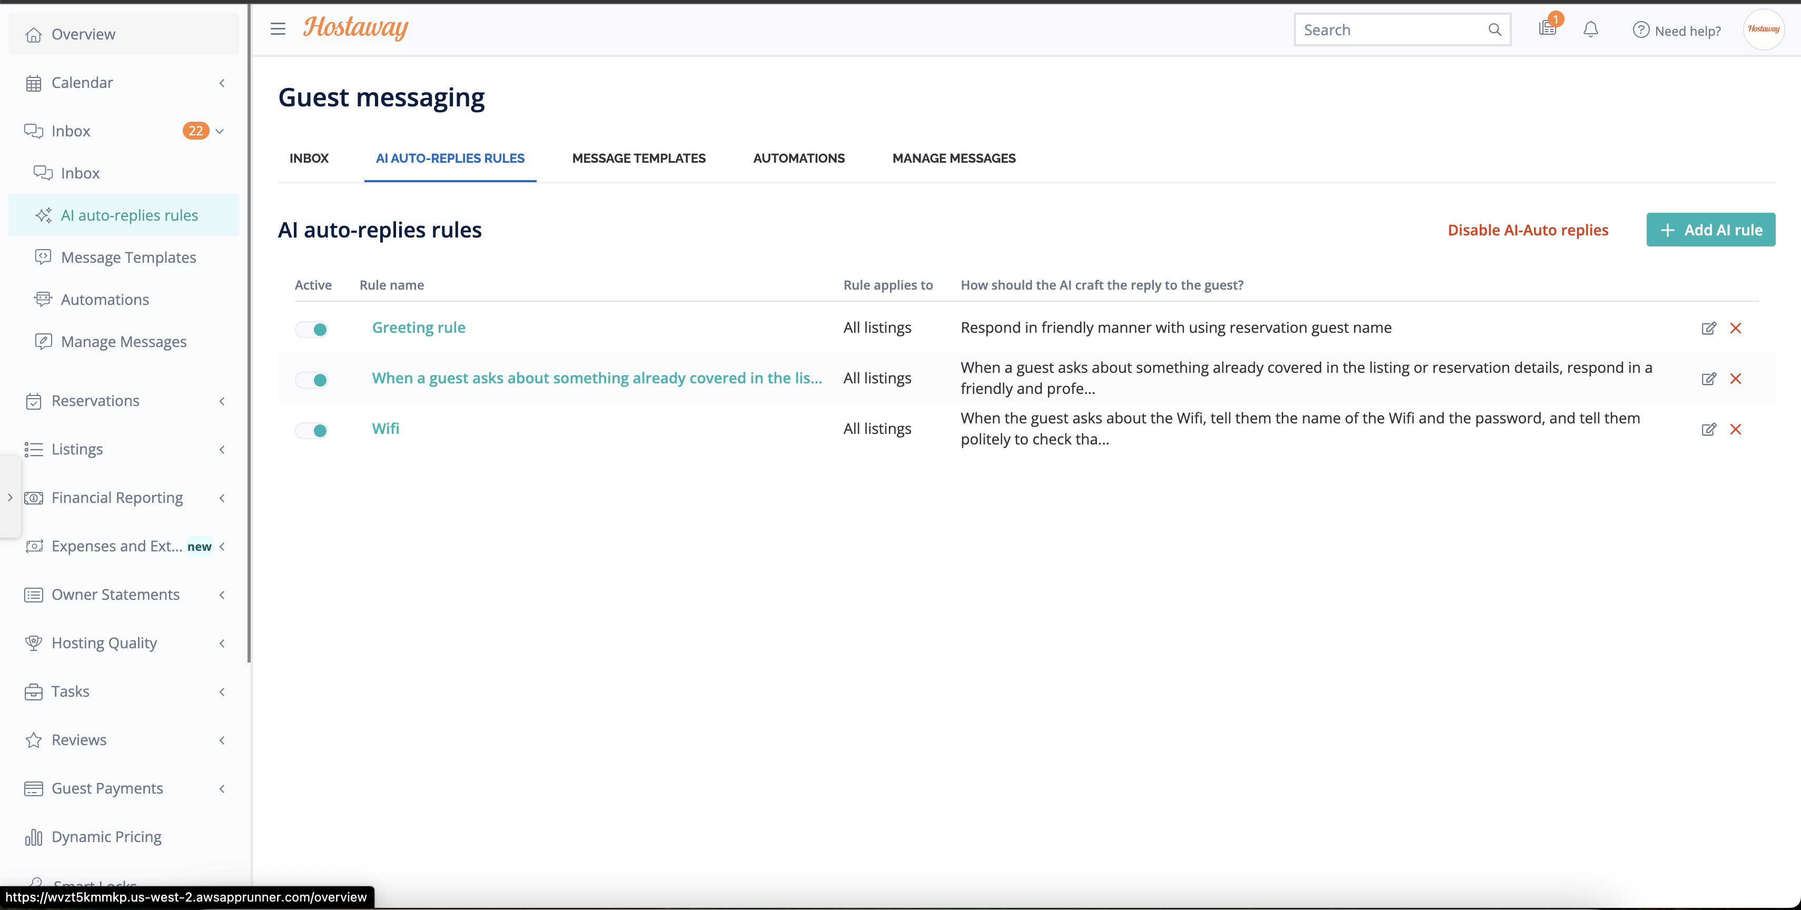Toggle the Wifi rule active switch

[x=311, y=431]
